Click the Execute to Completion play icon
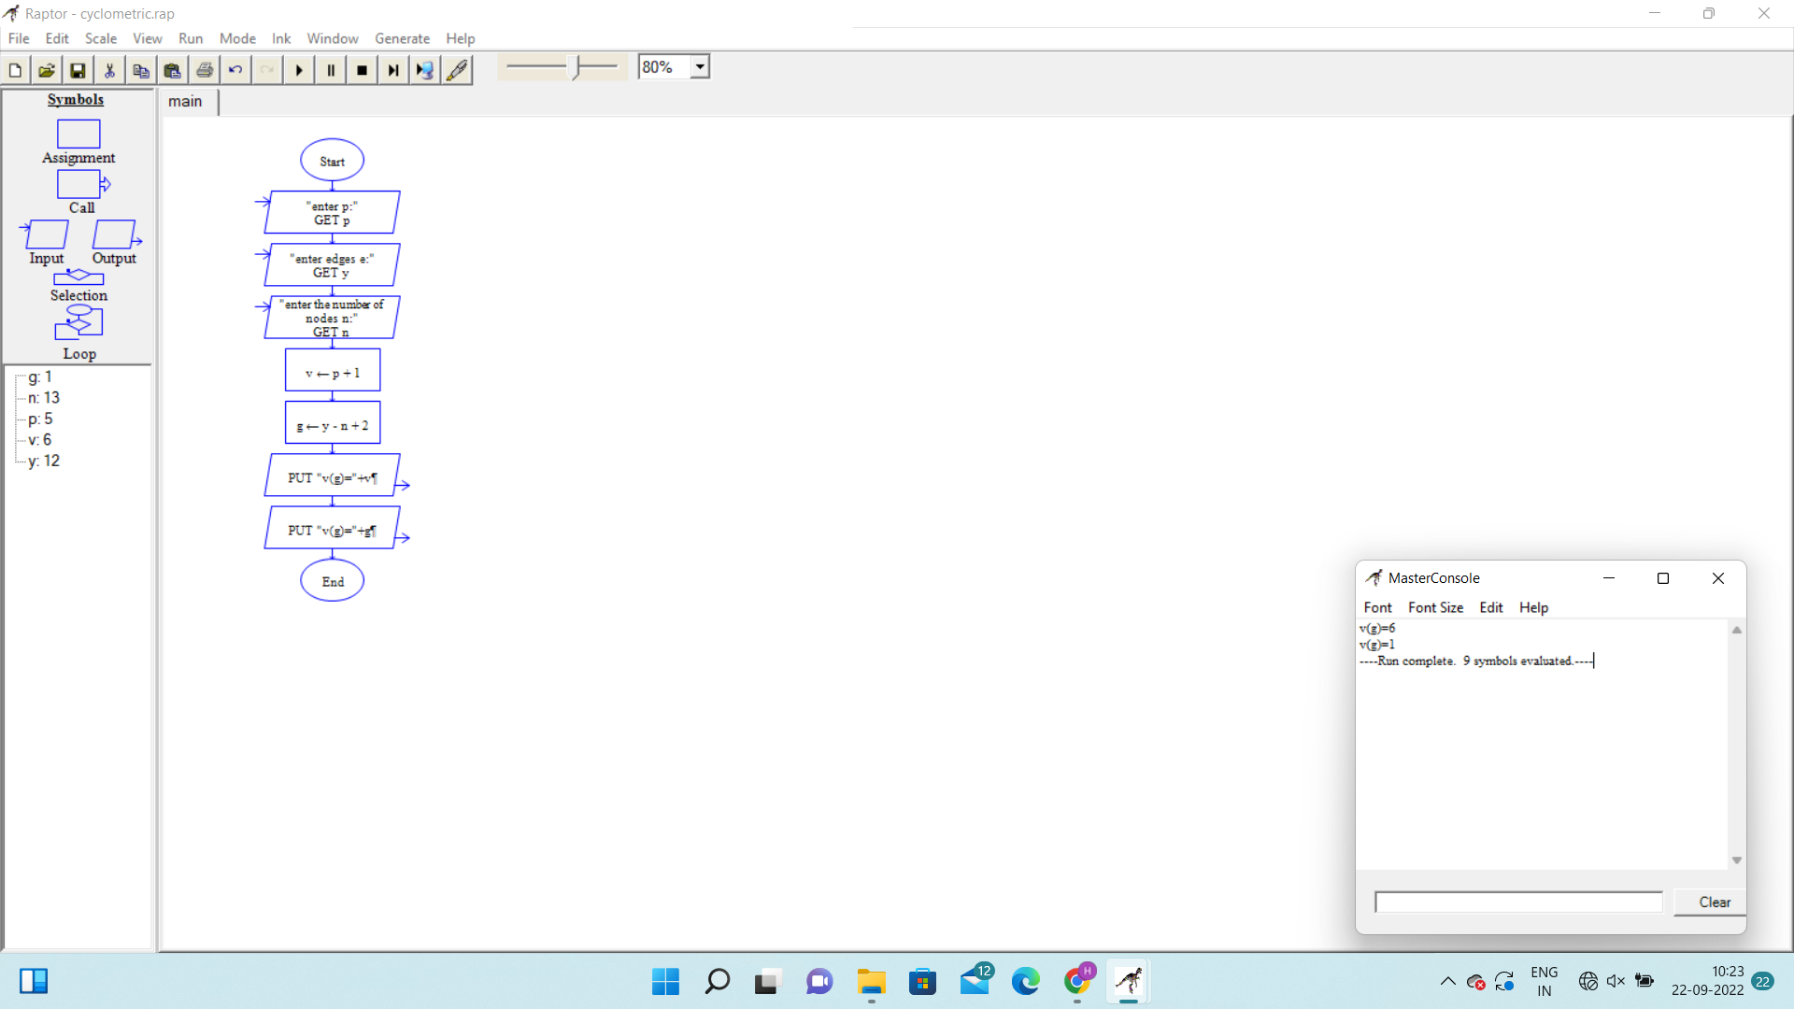This screenshot has width=1794, height=1009. 299,70
